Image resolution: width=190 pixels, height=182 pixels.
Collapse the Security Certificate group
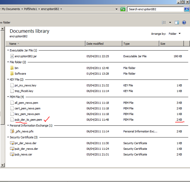pos(8,137)
